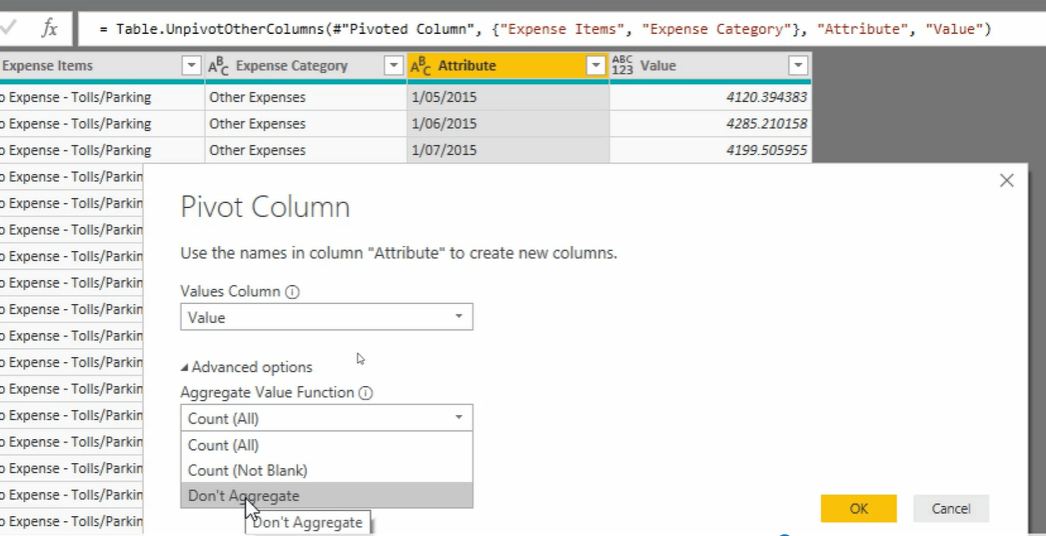Click the Values Column info icon

(x=292, y=292)
